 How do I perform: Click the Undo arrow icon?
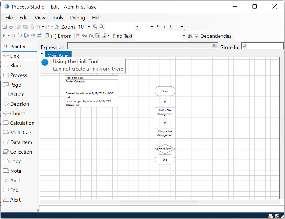[38, 27]
